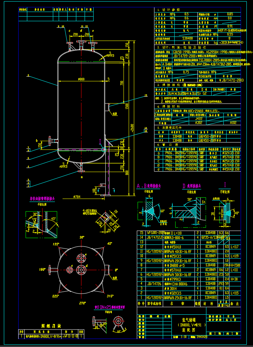Select the 0.75 hydraulic test pressure value

point(186,72)
